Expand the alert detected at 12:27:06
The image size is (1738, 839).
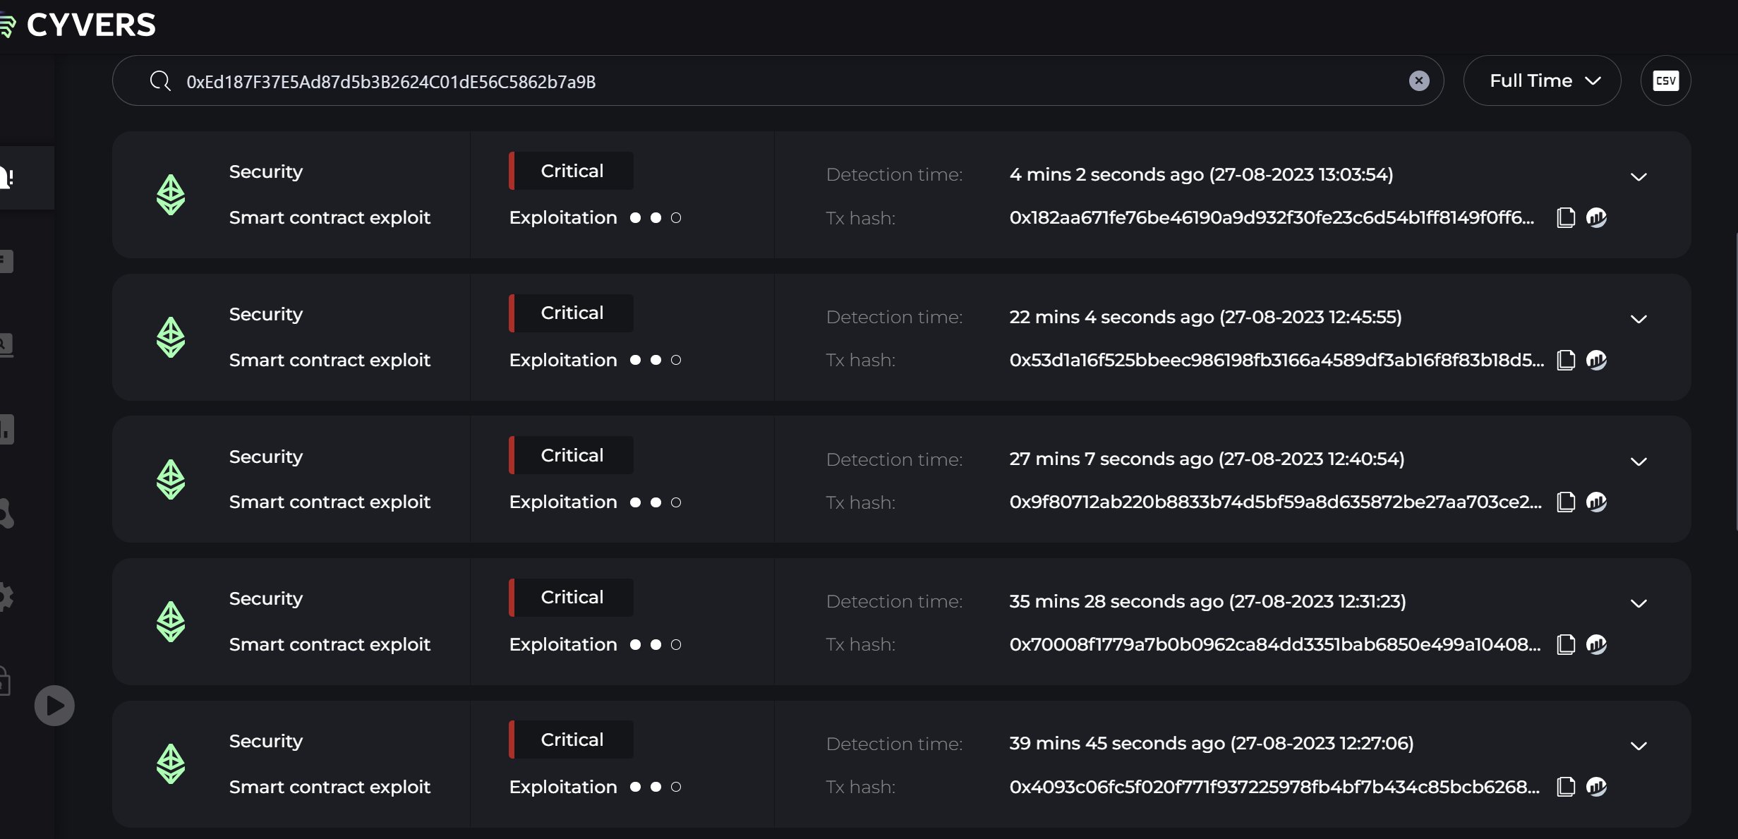coord(1639,746)
